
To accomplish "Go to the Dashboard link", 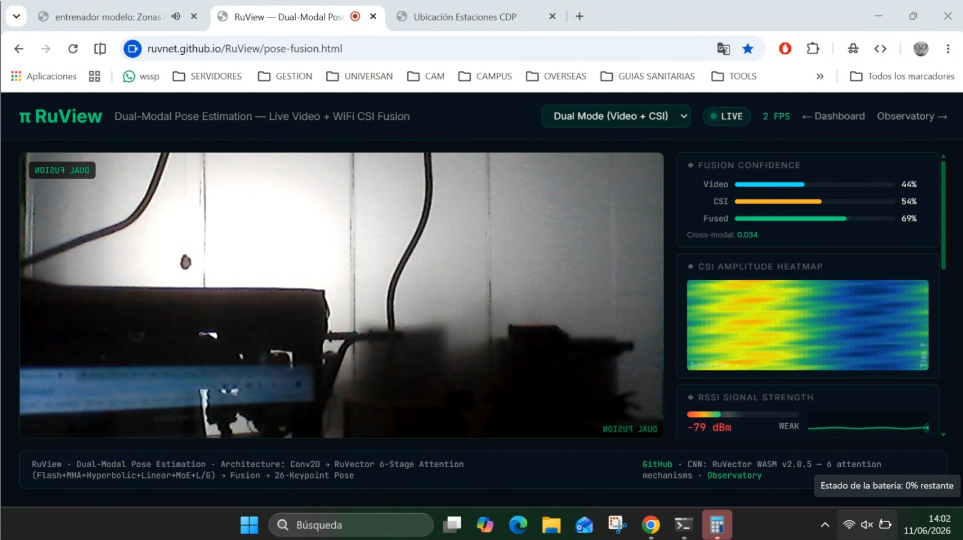I will tap(834, 116).
